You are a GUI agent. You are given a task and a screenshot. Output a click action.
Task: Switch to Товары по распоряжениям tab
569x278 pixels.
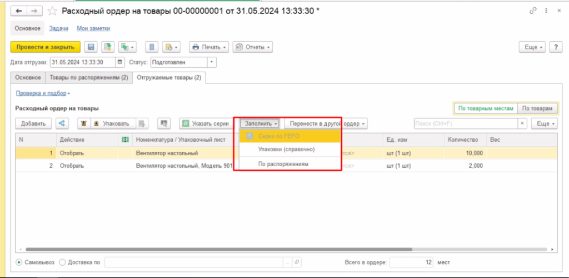pos(88,78)
